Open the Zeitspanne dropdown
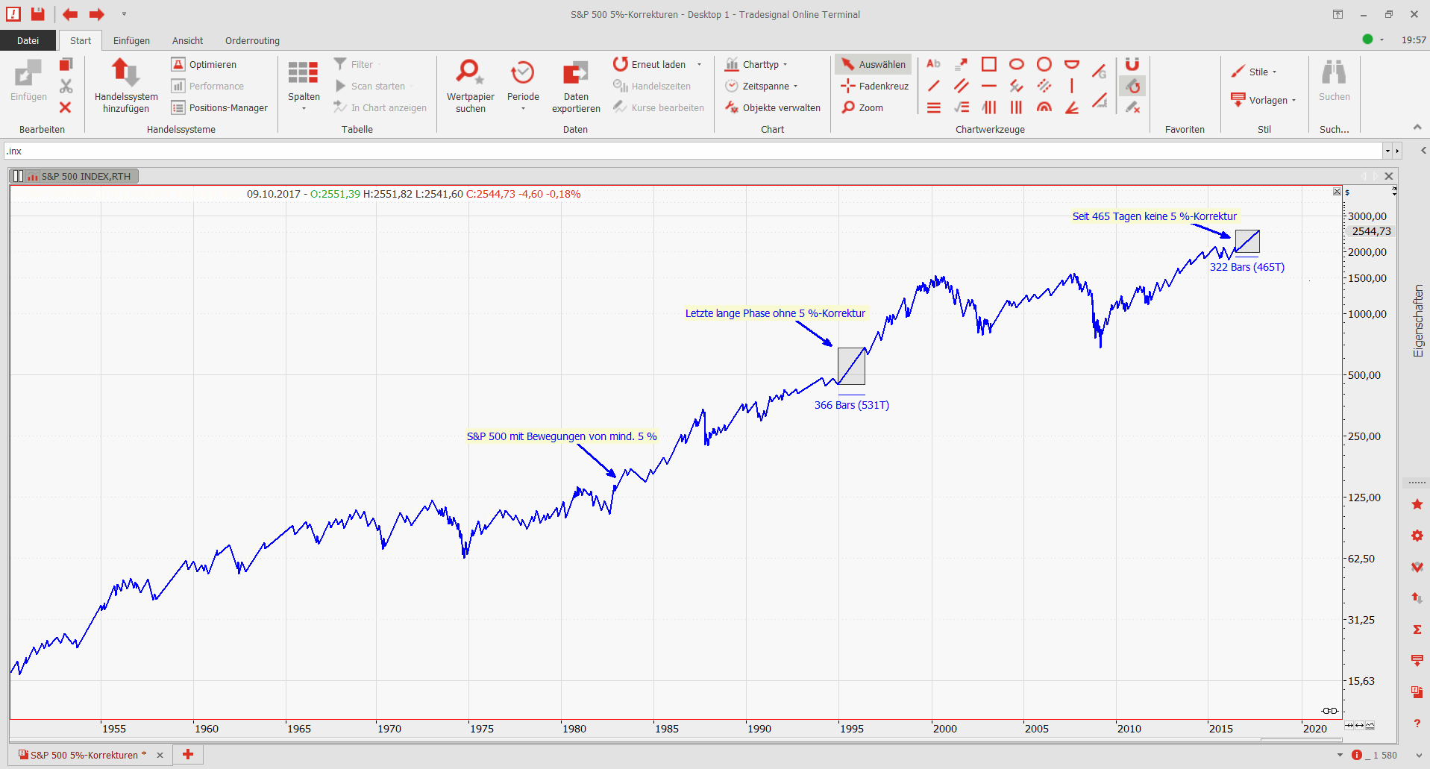Viewport: 1430px width, 769px height. pyautogui.click(x=763, y=86)
